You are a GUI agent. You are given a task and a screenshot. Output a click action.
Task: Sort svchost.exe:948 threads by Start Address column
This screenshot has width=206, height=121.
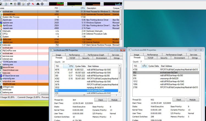(x=180, y=66)
